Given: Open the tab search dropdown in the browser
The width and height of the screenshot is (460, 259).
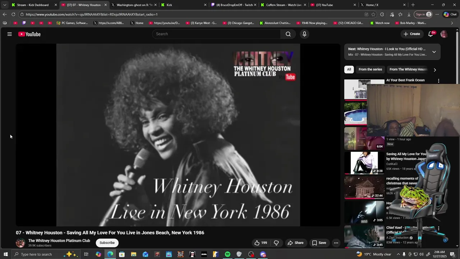Looking at the screenshot, I should pyautogui.click(x=4, y=5).
